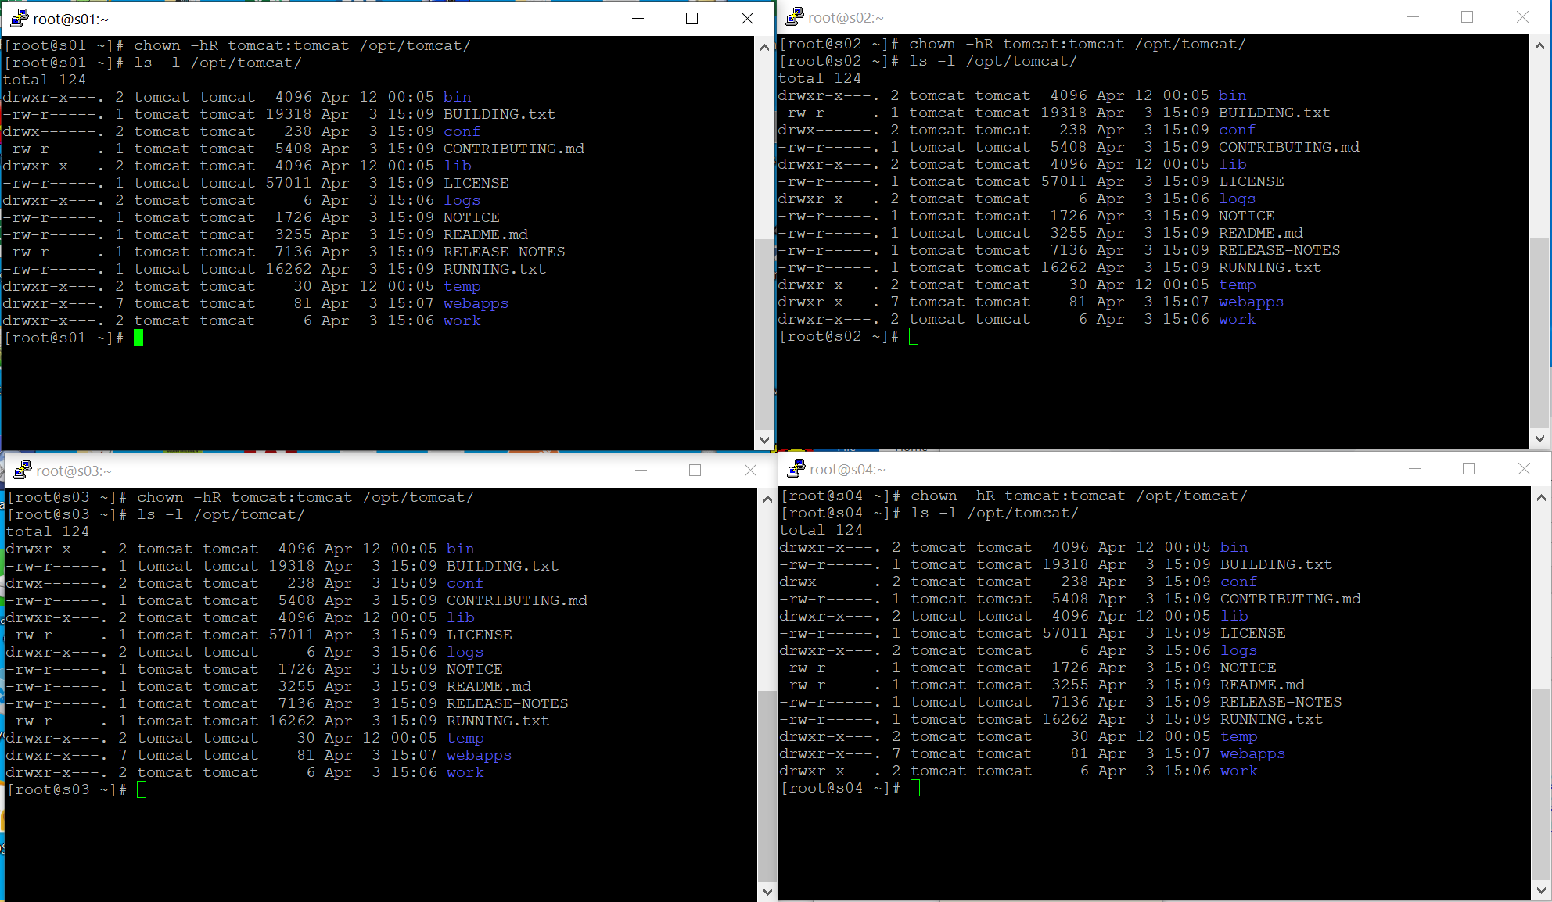Image resolution: width=1552 pixels, height=902 pixels.
Task: Click 'BUILDING.txt' in s01 listing
Action: (500, 114)
